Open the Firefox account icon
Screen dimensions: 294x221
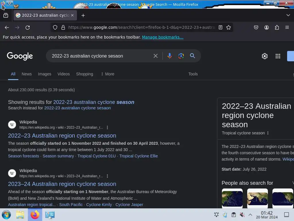pos(266,27)
